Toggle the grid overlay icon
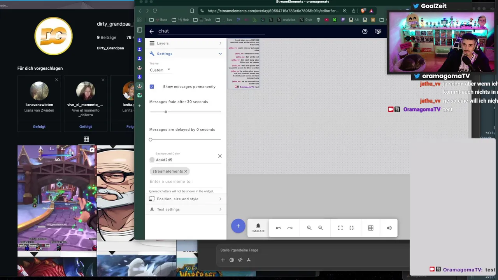 tap(371, 228)
